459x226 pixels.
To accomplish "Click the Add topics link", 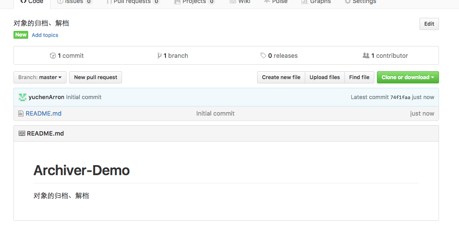I will tap(45, 35).
